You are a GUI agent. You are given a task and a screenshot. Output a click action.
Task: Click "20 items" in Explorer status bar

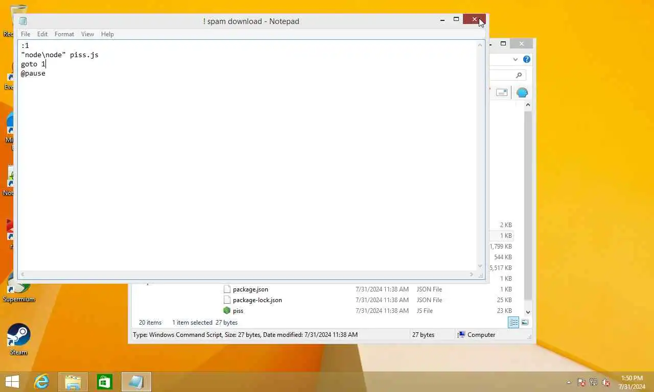[150, 323]
